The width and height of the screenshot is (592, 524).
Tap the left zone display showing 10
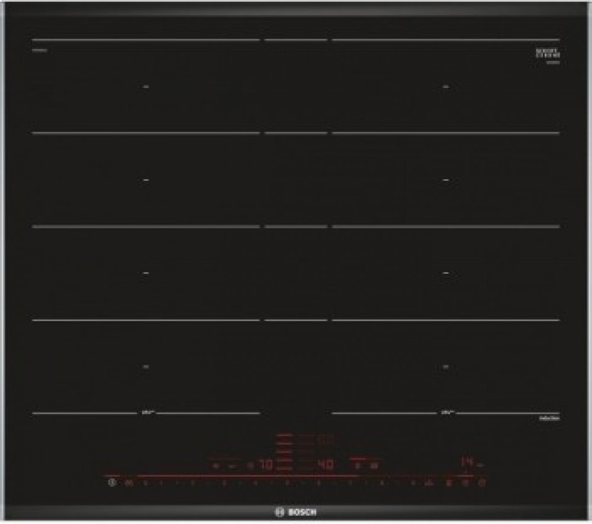tap(266, 465)
